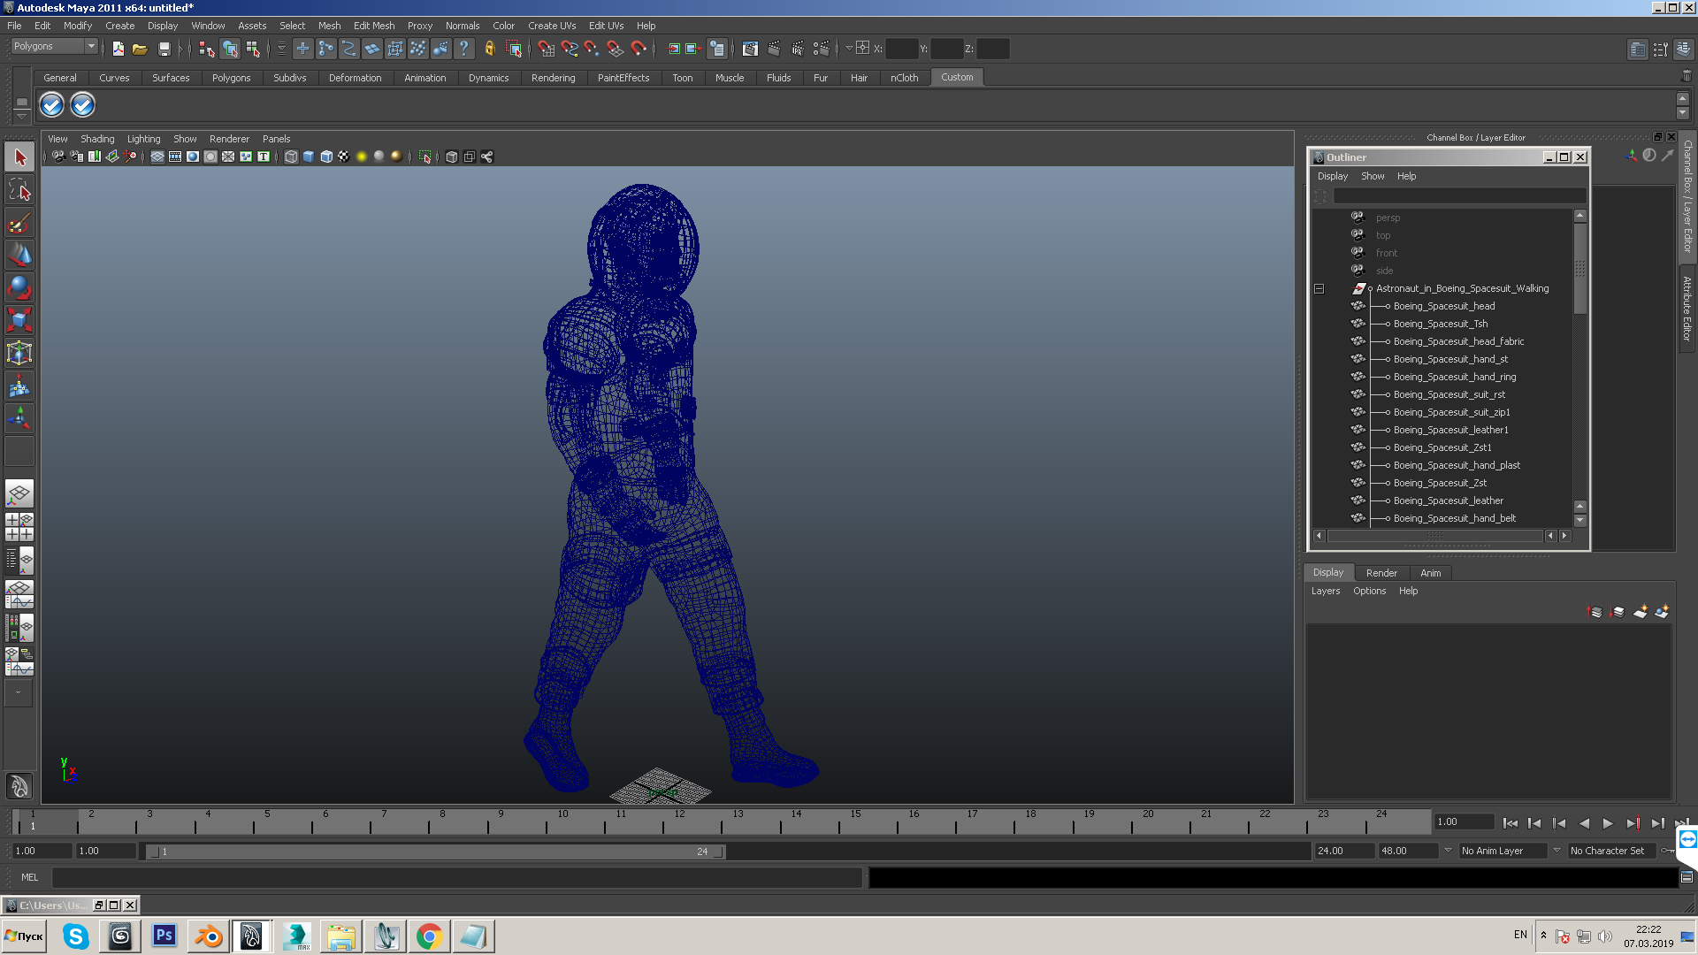Activate the Scale tool

click(x=19, y=319)
